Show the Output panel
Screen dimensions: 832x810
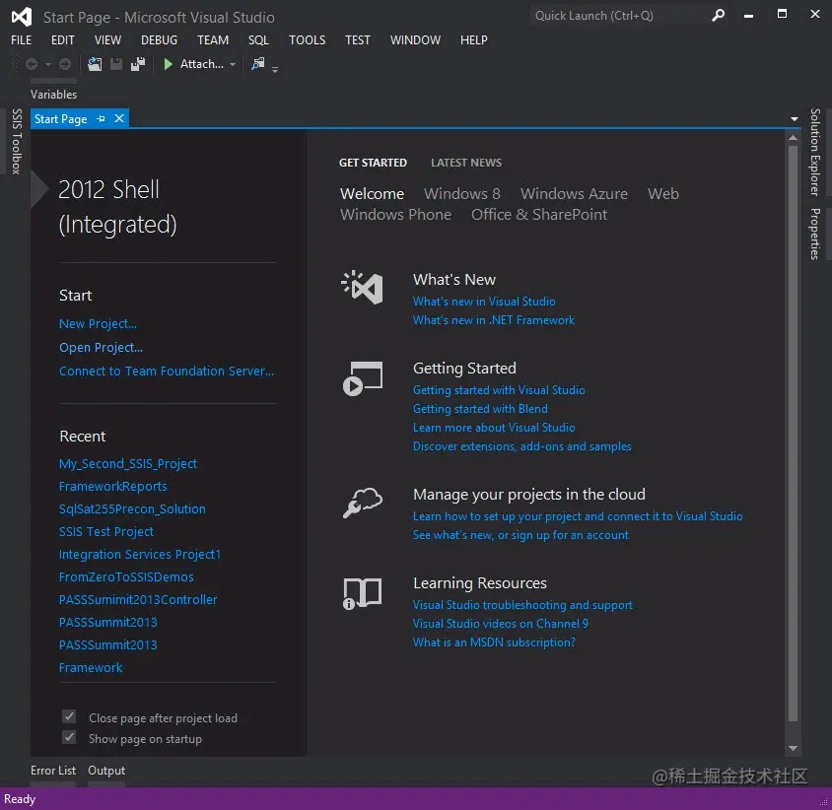[x=106, y=771]
